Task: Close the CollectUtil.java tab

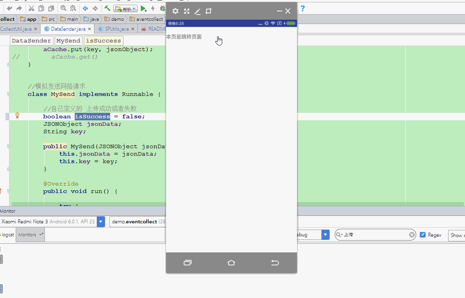Action: pyautogui.click(x=35, y=29)
